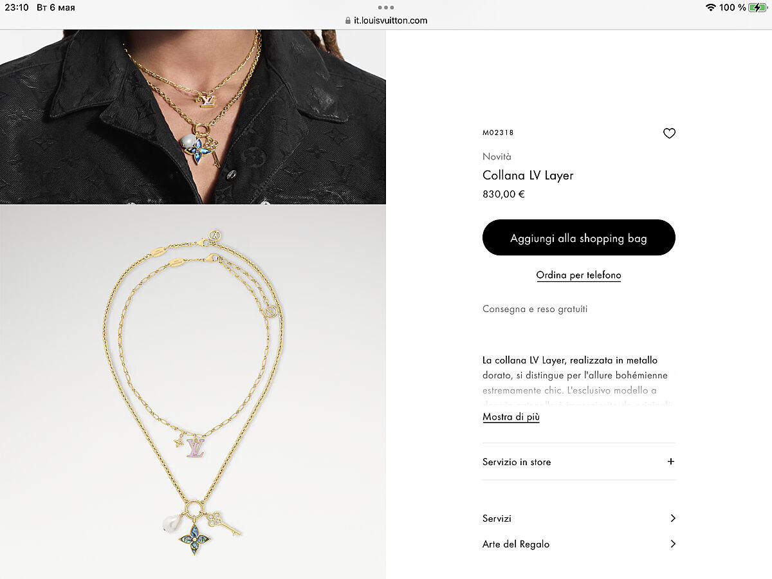772x579 pixels.
Task: Tap the 23:10 clock in status bar
Action: (17, 8)
